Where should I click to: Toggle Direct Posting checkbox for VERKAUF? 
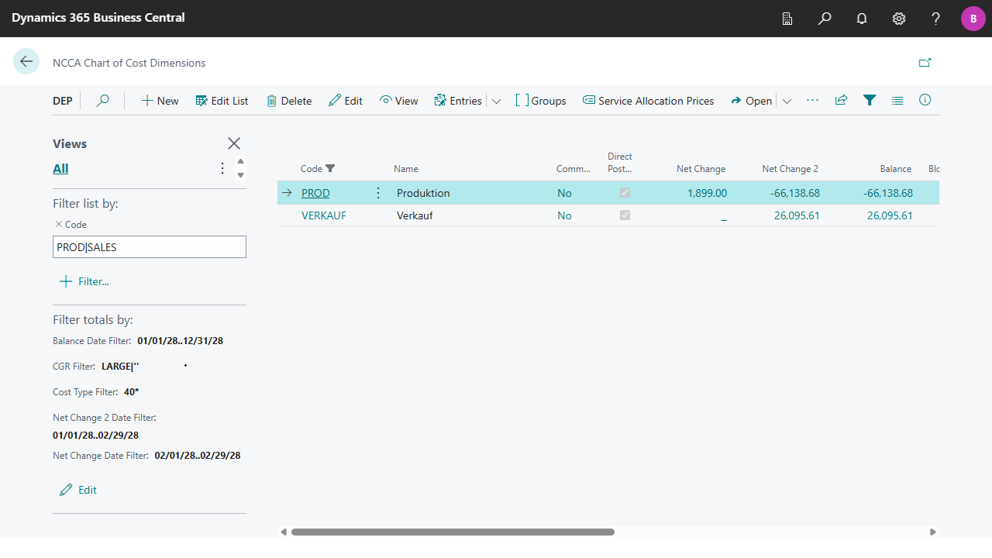pos(625,215)
